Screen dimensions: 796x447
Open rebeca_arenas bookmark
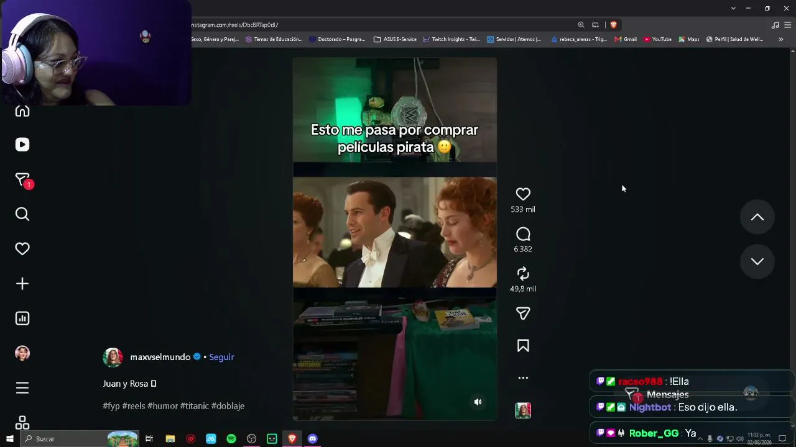point(578,39)
